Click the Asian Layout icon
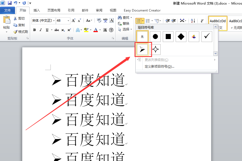Screen dimensions: 242x161 click(182, 21)
